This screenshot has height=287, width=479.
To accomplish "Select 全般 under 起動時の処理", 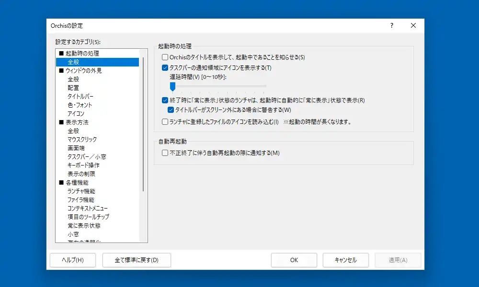I will coord(97,62).
